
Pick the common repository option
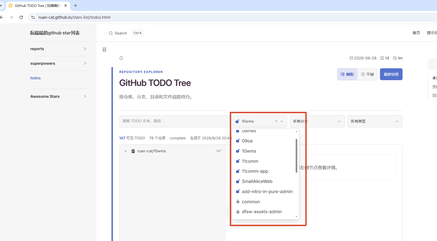coord(264,202)
